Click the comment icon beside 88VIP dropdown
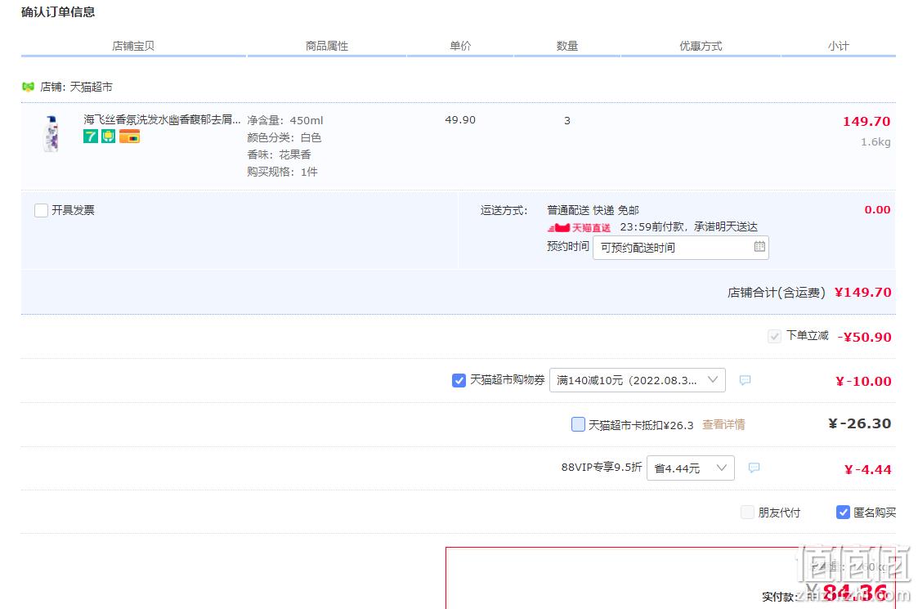Viewport: 918px width, 609px height. (x=754, y=468)
